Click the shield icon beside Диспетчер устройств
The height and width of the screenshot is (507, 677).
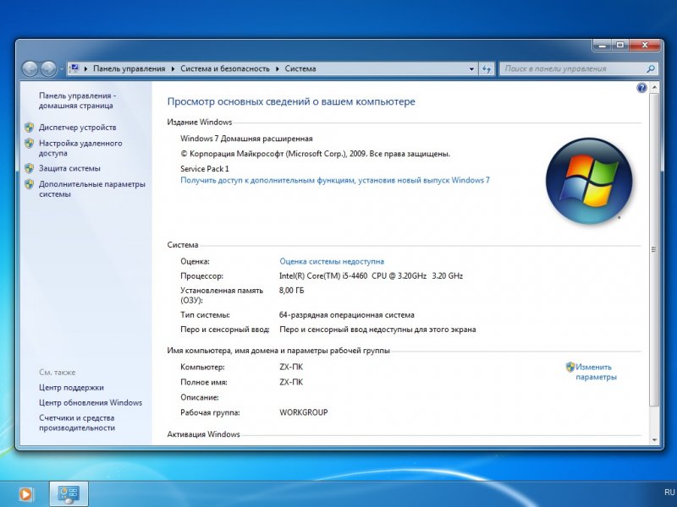[x=30, y=128]
